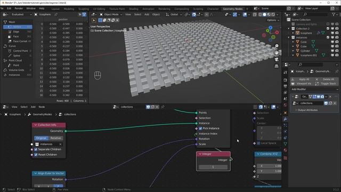Enable snapping magnet in 3D viewport header

194,14
